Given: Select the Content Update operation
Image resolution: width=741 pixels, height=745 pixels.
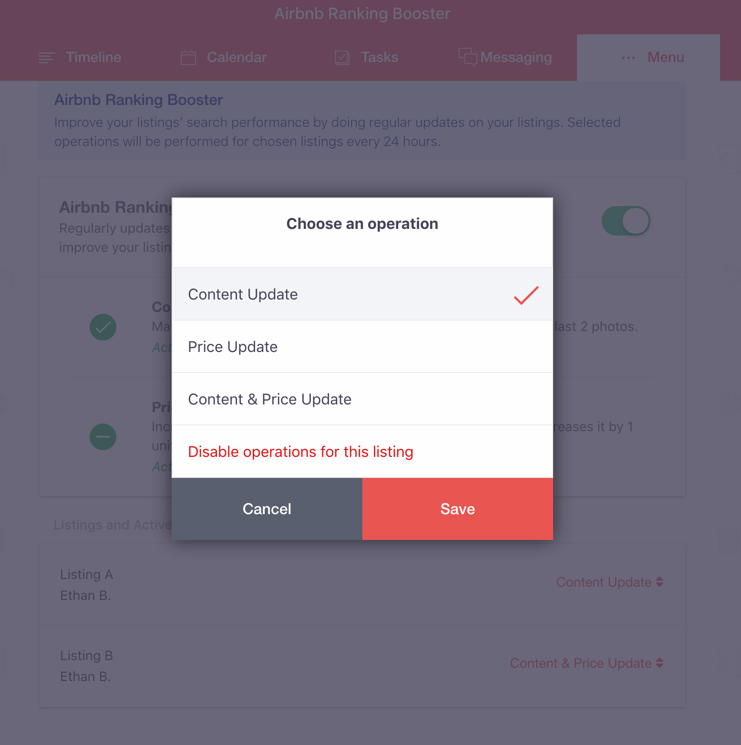Looking at the screenshot, I should coord(362,294).
